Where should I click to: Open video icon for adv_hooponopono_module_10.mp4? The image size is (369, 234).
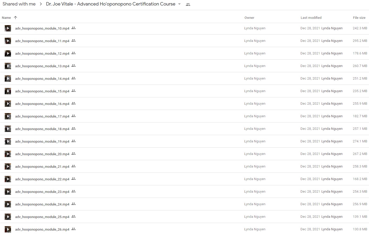[8, 28]
